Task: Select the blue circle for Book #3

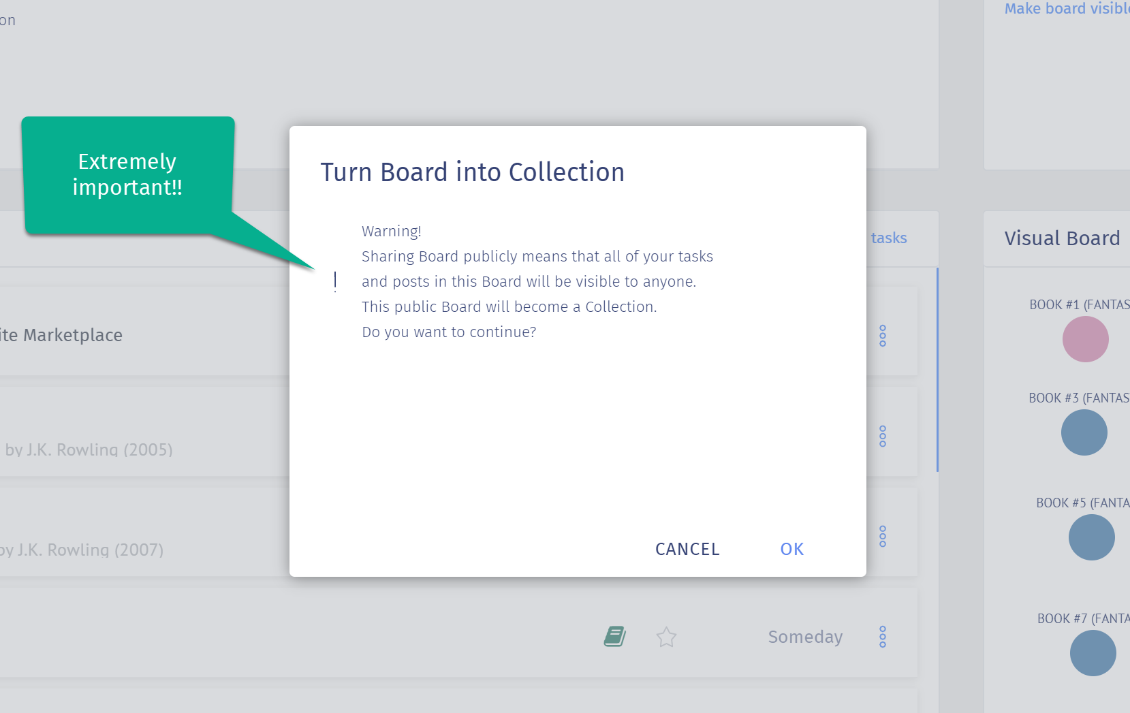Action: point(1084,432)
